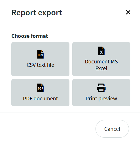Cancel the report export
Image resolution: width=140 pixels, height=143 pixels.
112,129
